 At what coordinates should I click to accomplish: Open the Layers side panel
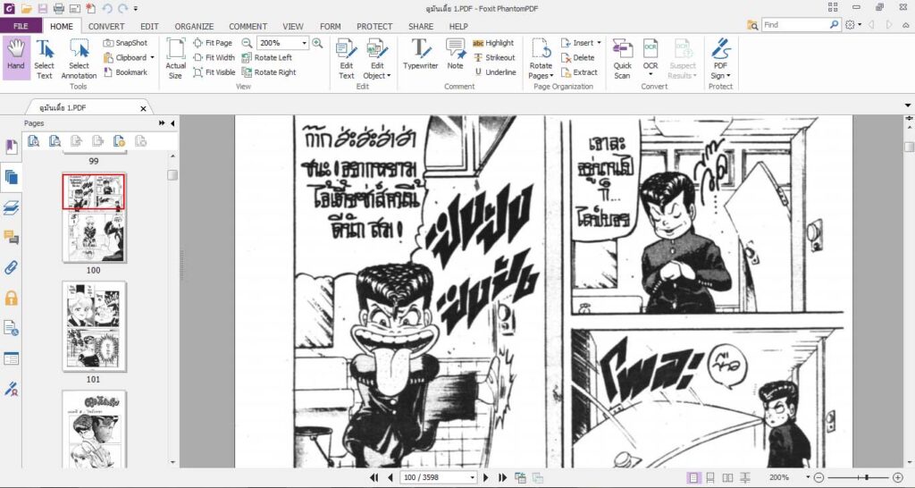tap(11, 207)
